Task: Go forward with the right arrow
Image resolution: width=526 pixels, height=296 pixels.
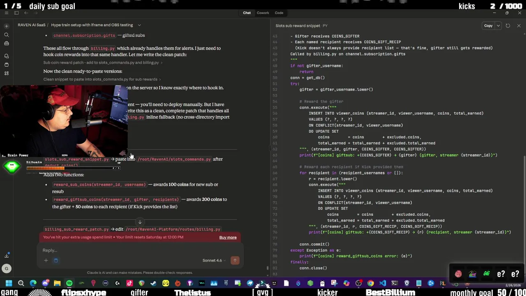Action: 35,13
